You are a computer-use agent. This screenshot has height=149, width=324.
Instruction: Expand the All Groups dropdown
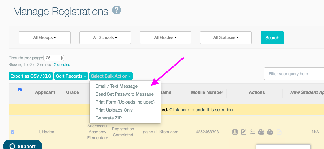pyautogui.click(x=45, y=37)
